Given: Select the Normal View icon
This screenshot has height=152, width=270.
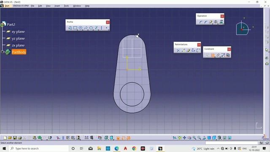Looking at the screenshot, I should [x=204, y=138].
